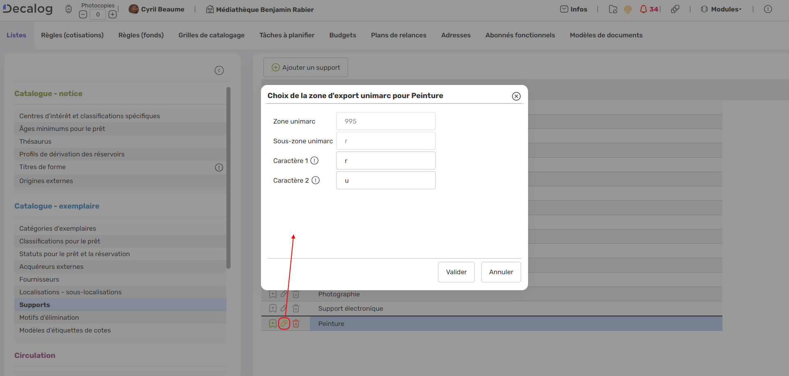Open the Modules dropdown menu
The image size is (789, 376).
721,9
